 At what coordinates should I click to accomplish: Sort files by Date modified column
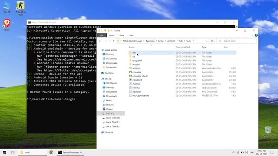[183, 47]
